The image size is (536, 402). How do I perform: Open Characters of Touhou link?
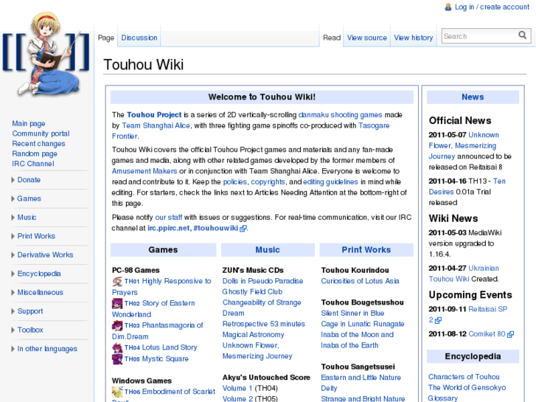pyautogui.click(x=464, y=377)
